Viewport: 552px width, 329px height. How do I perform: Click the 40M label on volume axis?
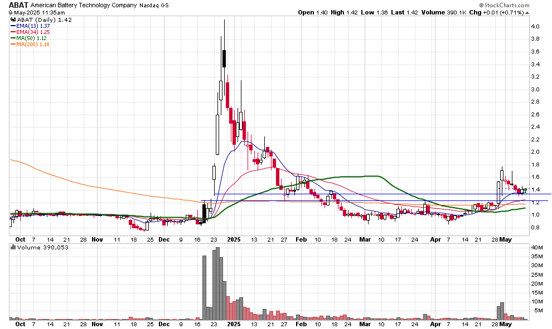point(536,247)
